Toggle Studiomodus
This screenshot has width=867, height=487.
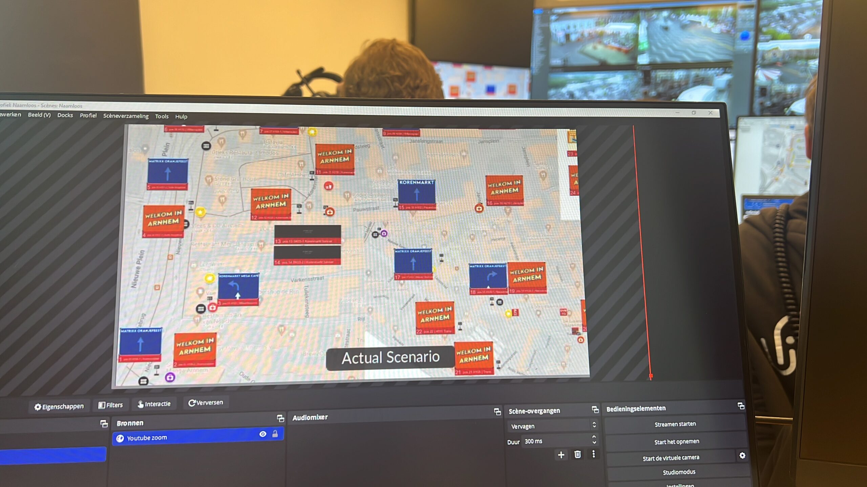click(x=679, y=472)
